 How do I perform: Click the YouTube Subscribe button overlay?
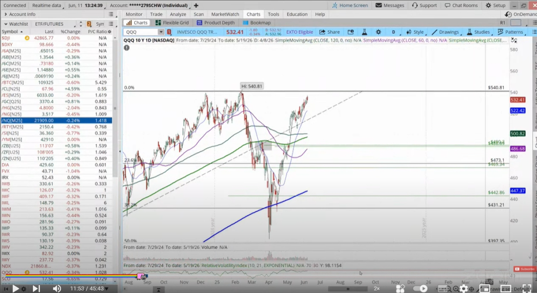coord(525,269)
